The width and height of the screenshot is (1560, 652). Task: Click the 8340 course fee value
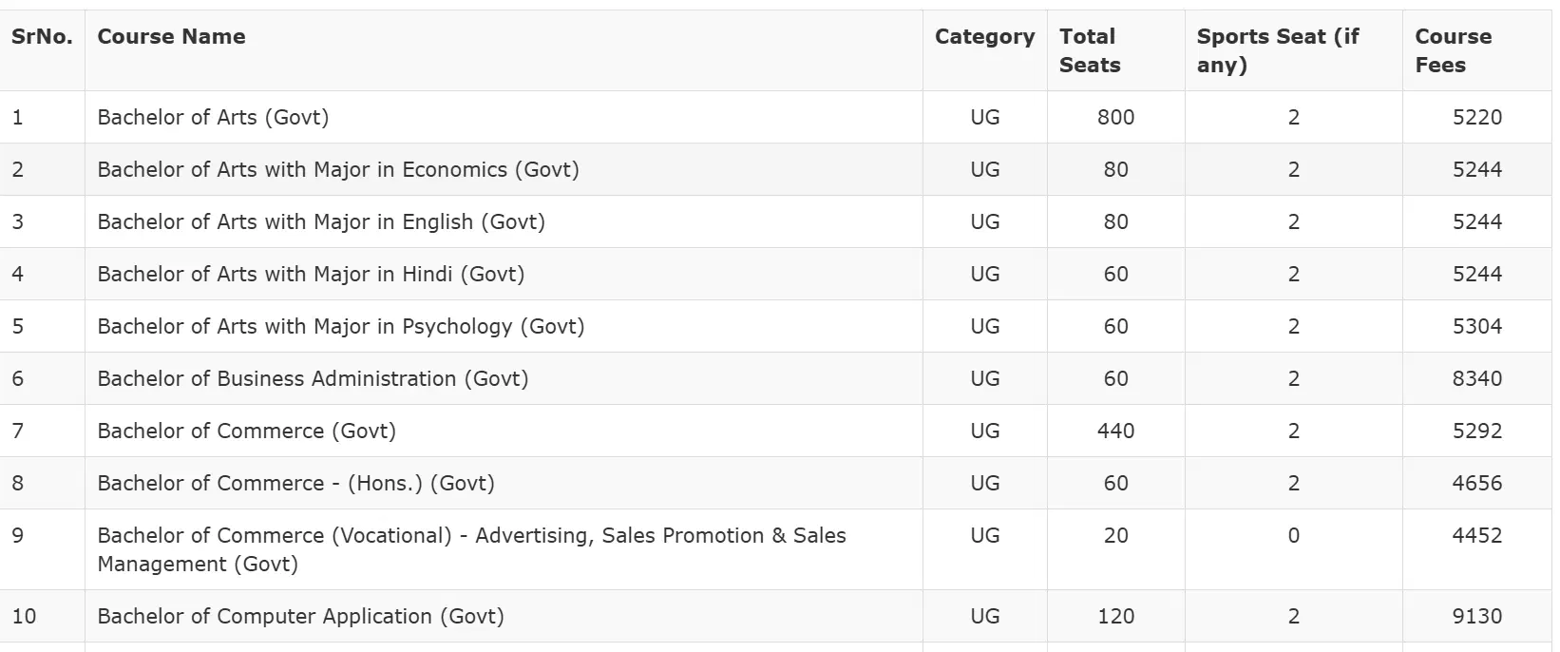1476,379
